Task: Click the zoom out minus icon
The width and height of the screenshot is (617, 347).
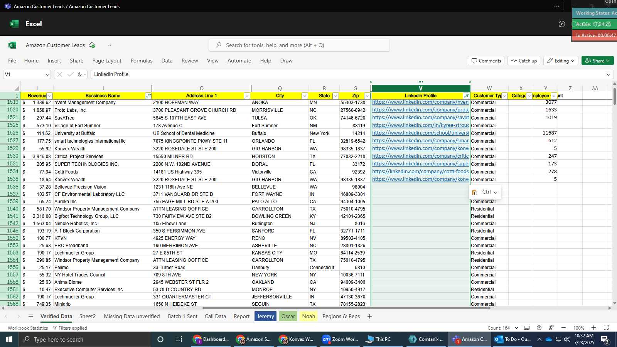Action: pyautogui.click(x=564, y=328)
